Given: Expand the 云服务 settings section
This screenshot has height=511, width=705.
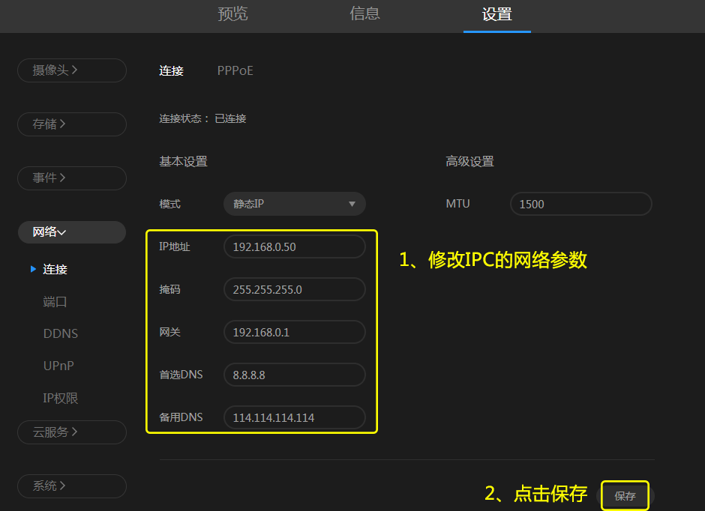Looking at the screenshot, I should coord(71,432).
